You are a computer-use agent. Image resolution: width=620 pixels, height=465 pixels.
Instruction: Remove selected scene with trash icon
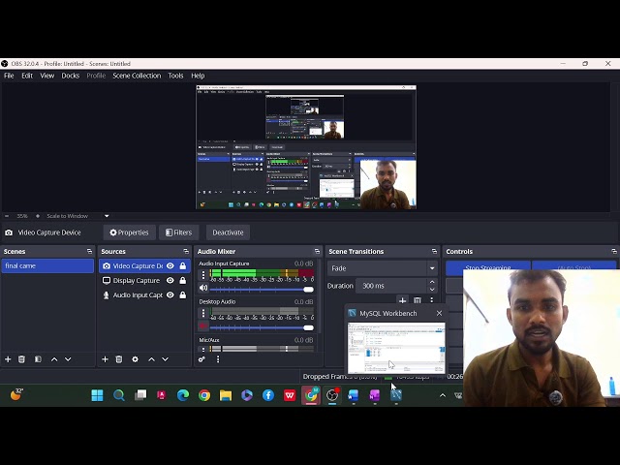pos(21,359)
